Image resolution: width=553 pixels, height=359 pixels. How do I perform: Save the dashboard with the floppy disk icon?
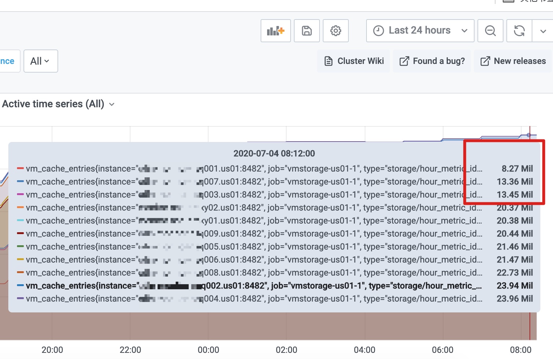[307, 31]
